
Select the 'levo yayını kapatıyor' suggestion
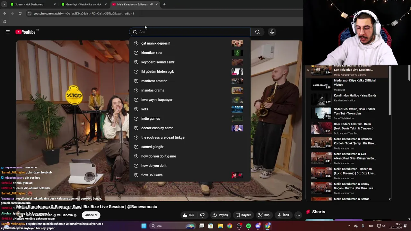click(190, 100)
